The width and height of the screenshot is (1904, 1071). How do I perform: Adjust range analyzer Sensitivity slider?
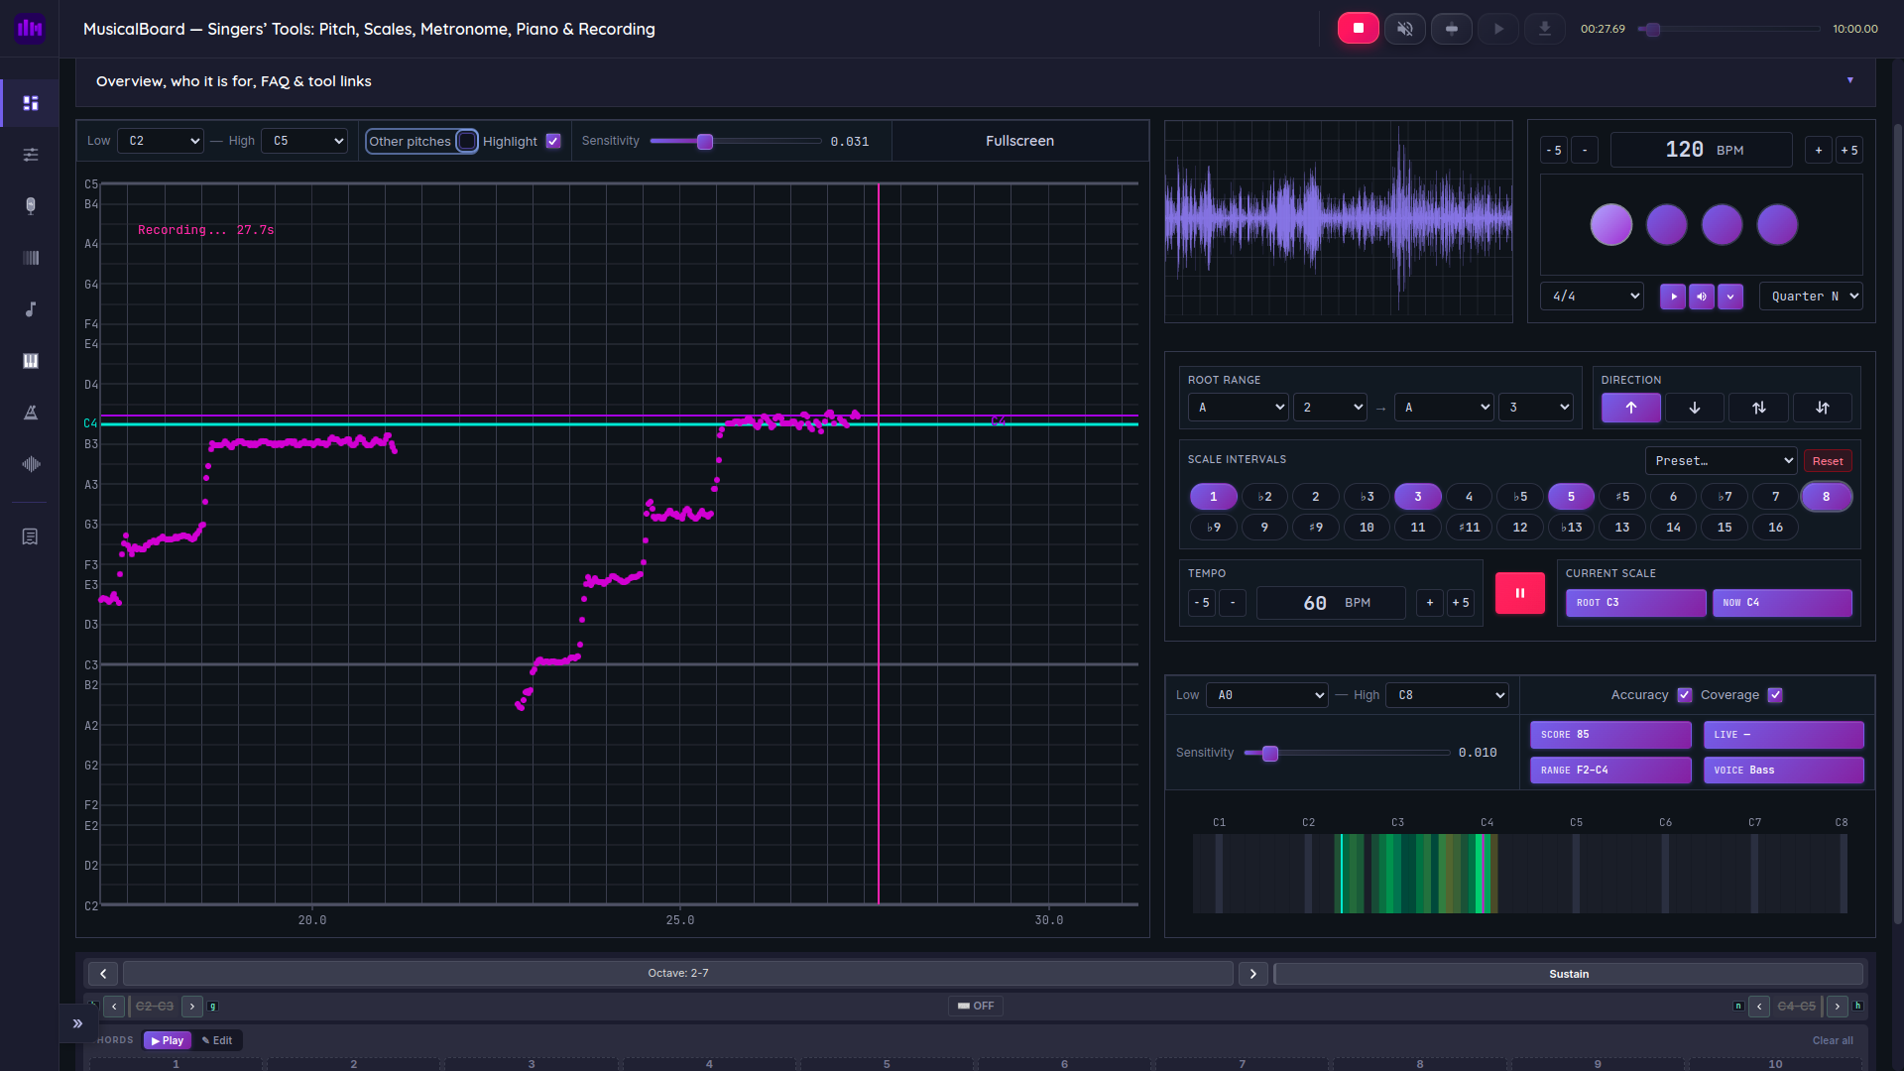pos(1347,754)
